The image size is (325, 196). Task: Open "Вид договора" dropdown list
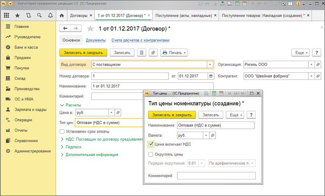(210, 65)
